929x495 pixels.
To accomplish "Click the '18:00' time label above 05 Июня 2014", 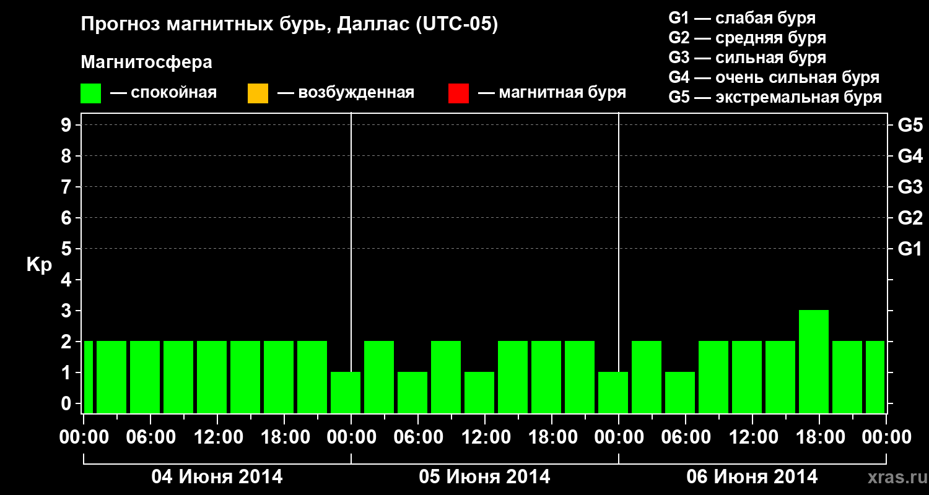I will 552,437.
